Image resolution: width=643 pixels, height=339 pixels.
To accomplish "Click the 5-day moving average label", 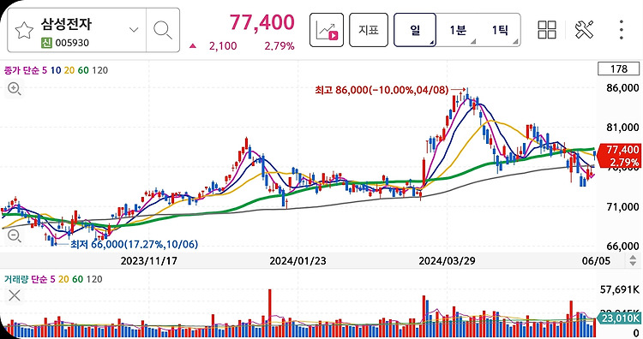I will point(45,70).
